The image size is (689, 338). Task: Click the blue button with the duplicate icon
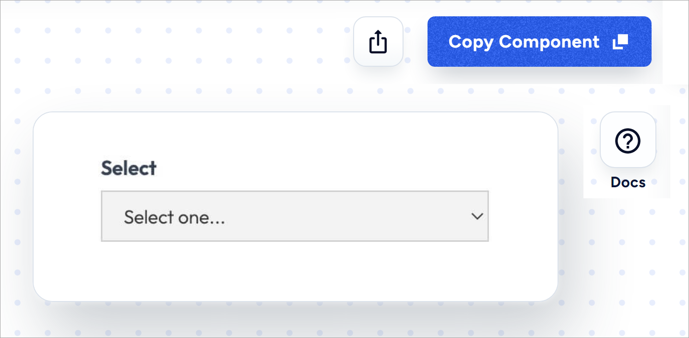[x=539, y=42]
